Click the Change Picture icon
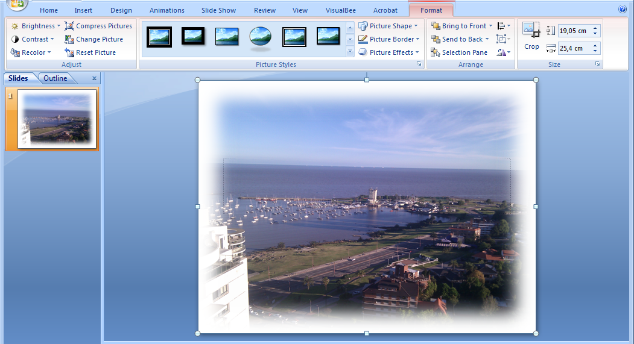 point(69,39)
